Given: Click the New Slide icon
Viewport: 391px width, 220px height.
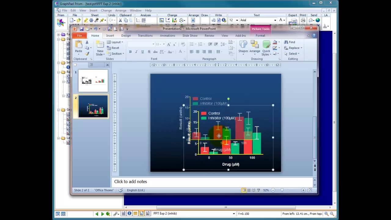Looking at the screenshot, I should pyautogui.click(x=100, y=45).
